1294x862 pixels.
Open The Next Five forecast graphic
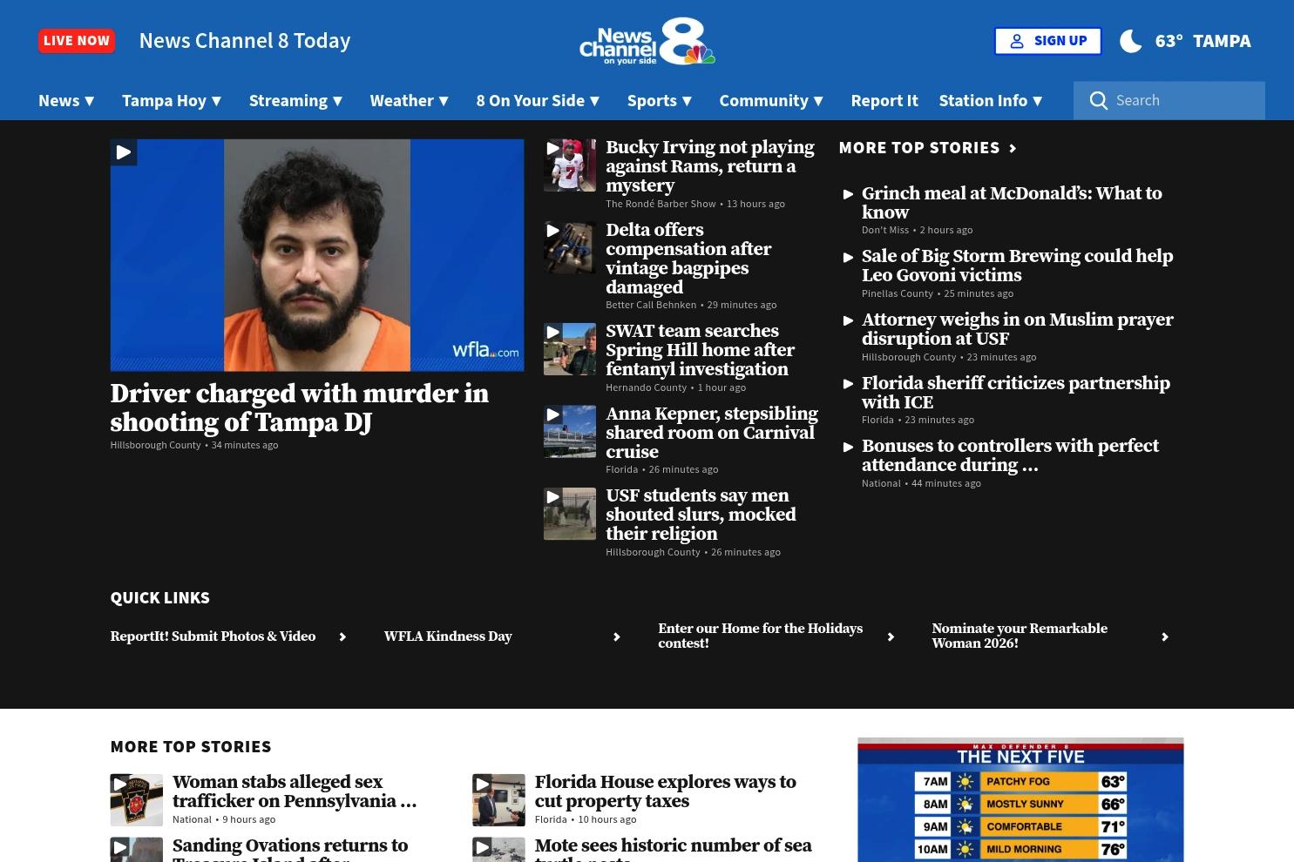coord(1020,800)
